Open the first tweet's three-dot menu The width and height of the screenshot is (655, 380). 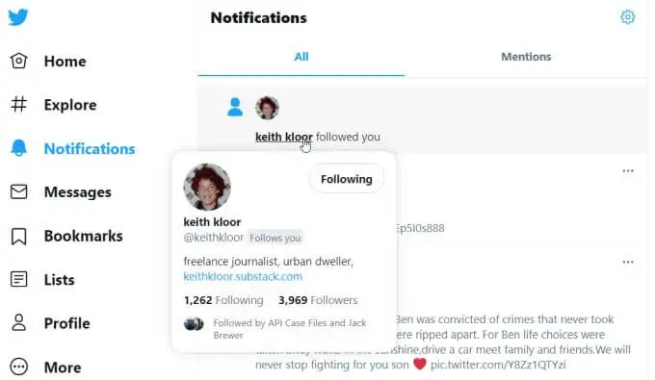628,170
